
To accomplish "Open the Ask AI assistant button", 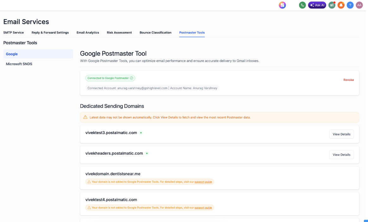I will [317, 5].
